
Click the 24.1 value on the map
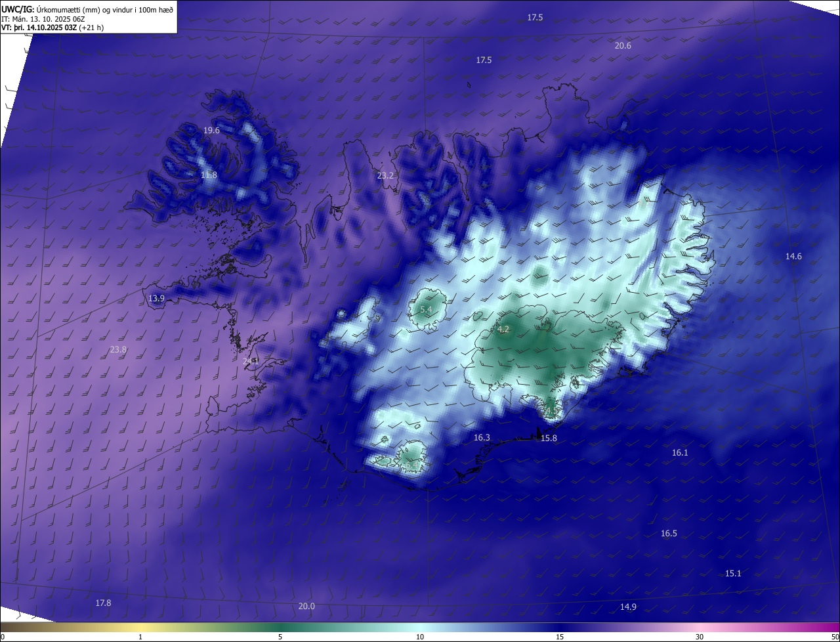251,361
